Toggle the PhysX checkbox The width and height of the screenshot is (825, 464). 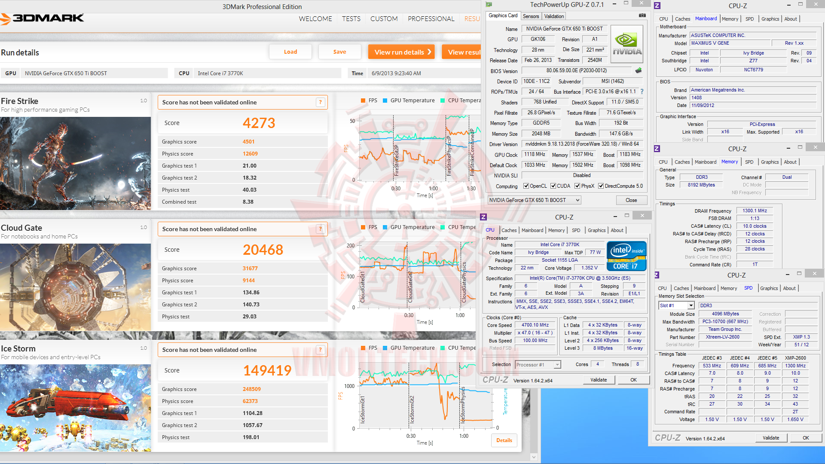click(x=577, y=186)
